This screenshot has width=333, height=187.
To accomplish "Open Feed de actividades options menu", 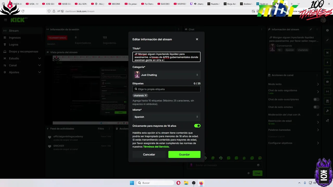I will (109, 129).
